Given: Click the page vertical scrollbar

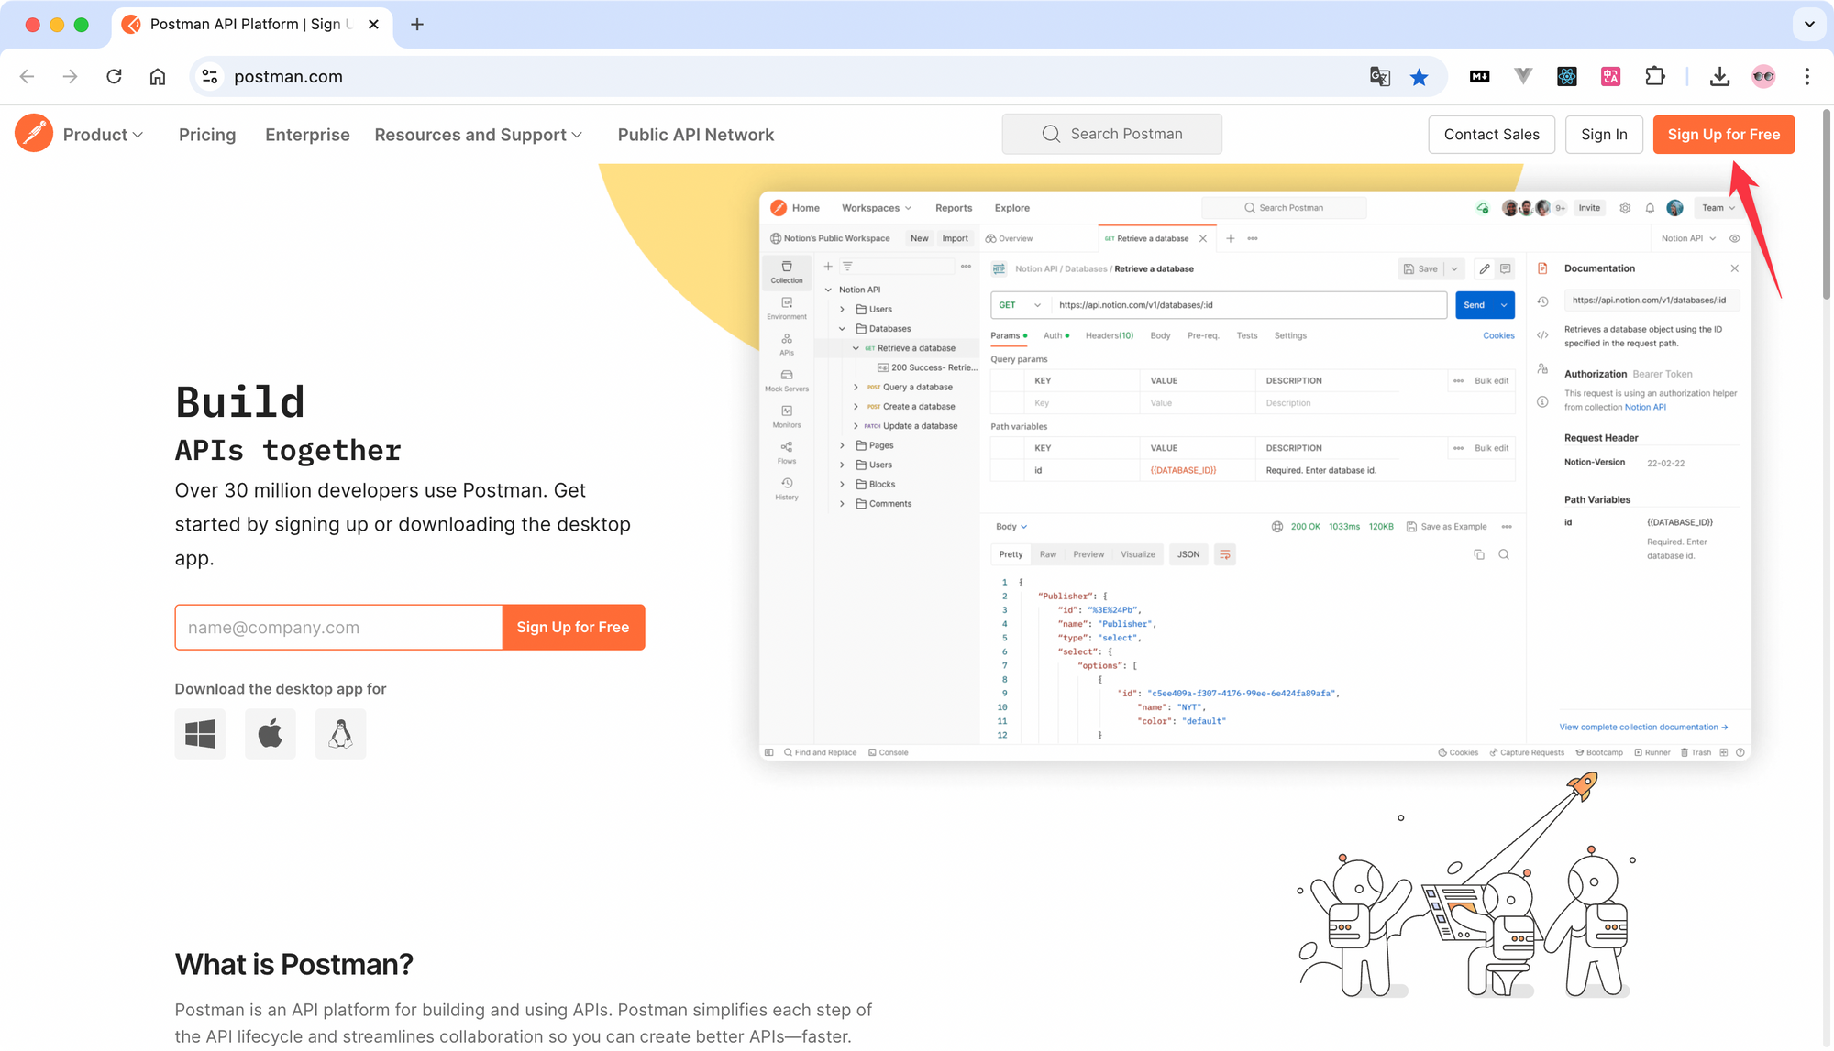Looking at the screenshot, I should pos(1827,206).
